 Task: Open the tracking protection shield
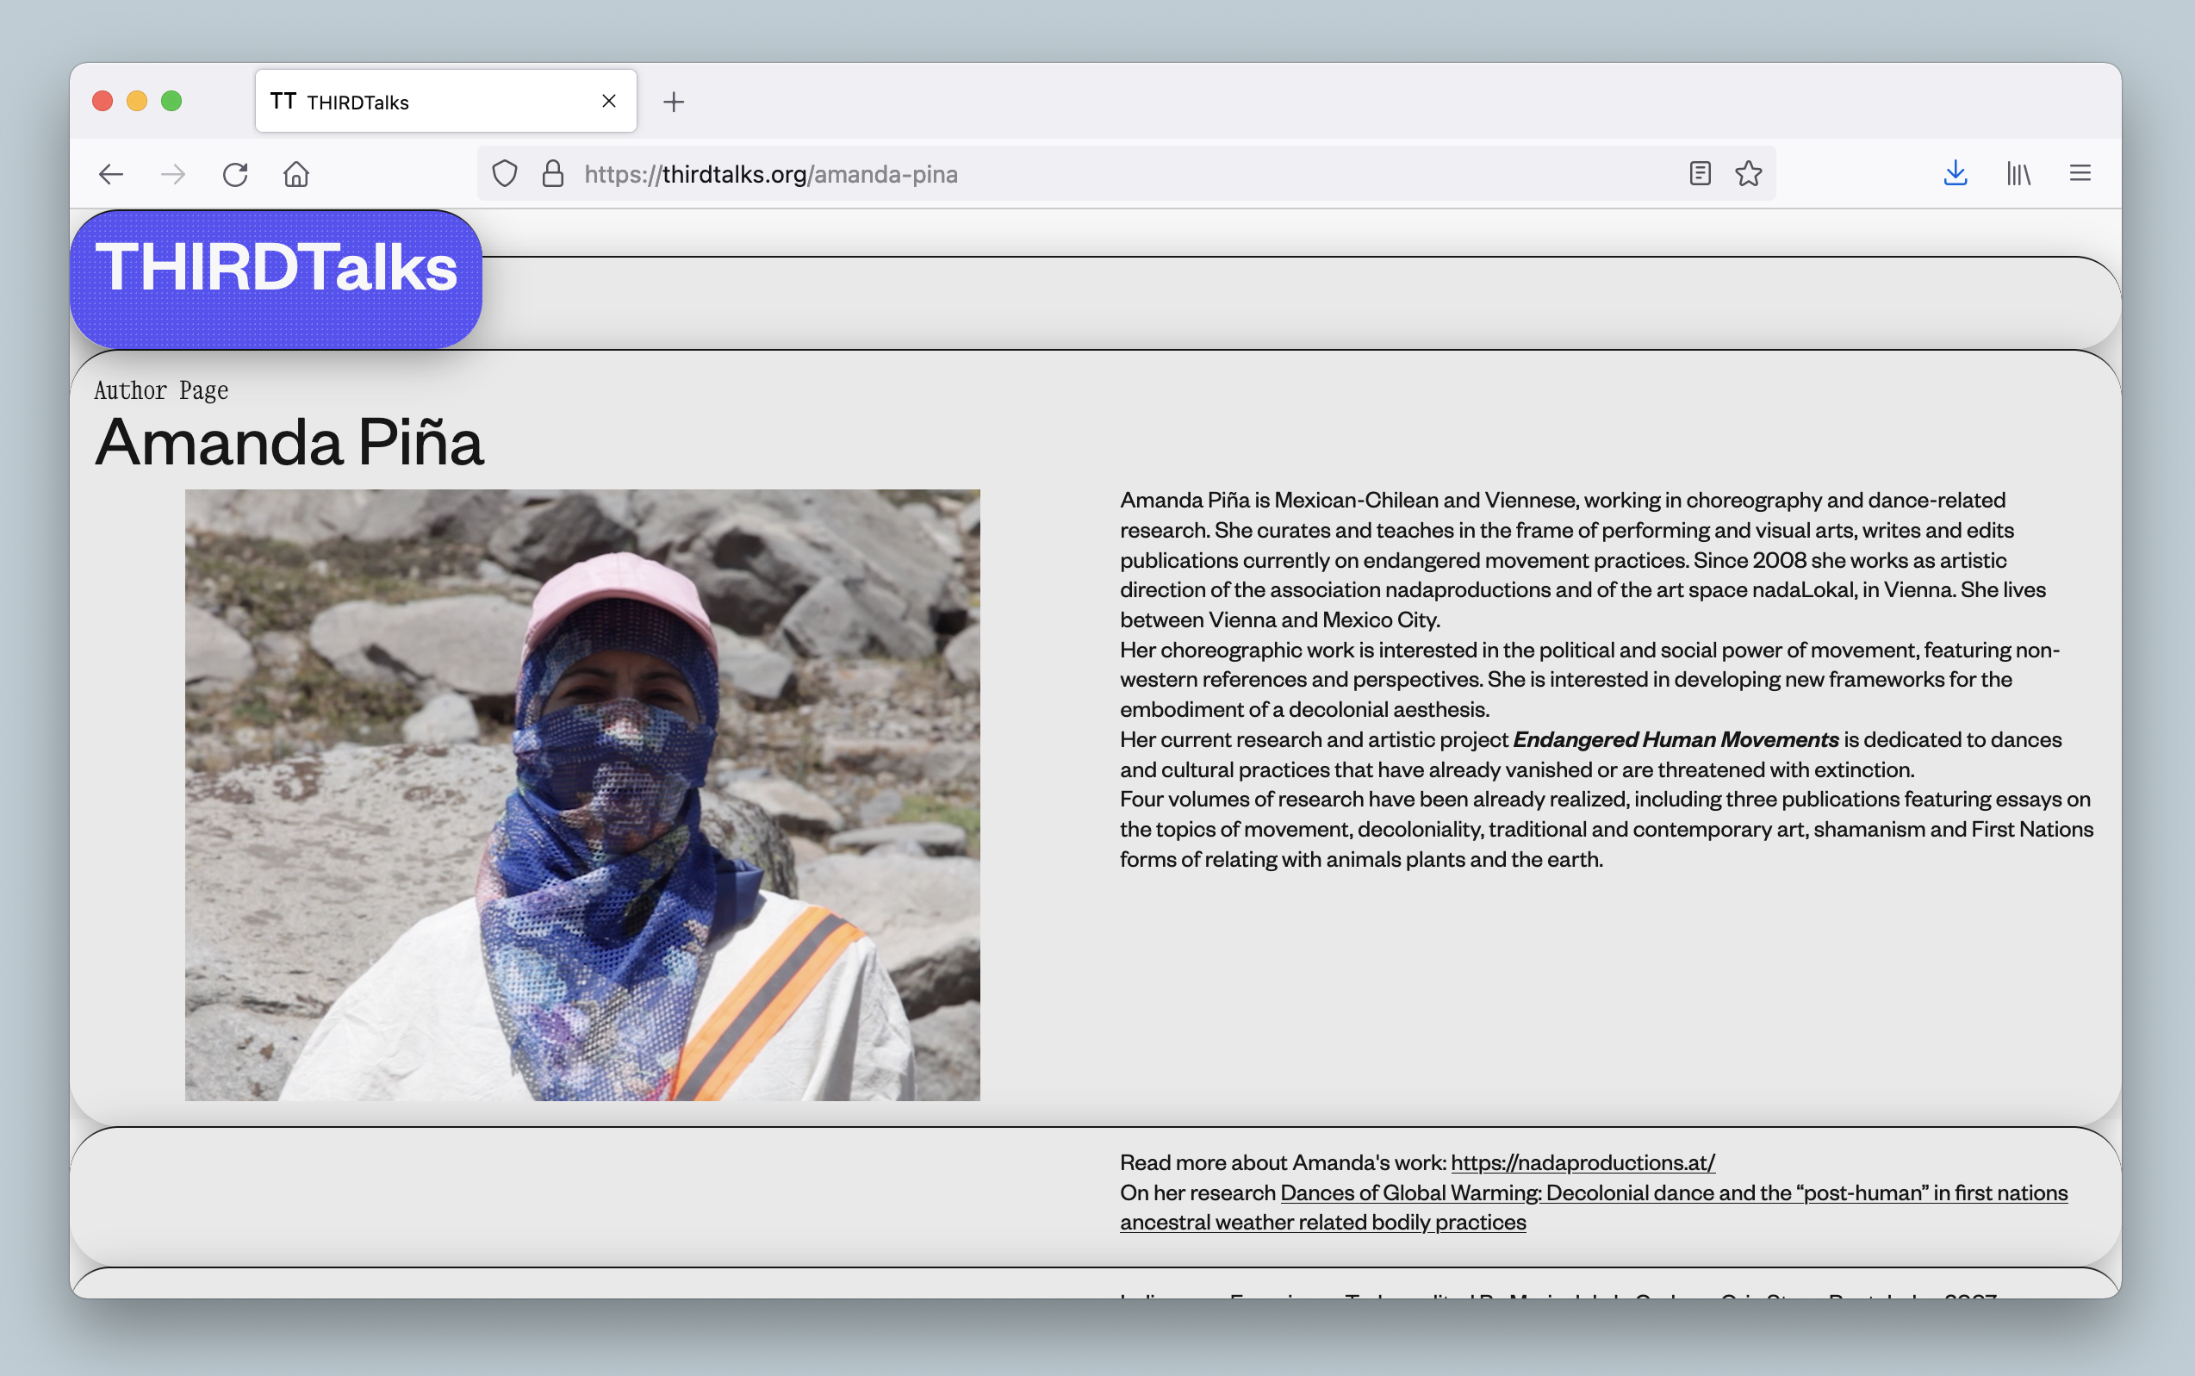point(505,174)
